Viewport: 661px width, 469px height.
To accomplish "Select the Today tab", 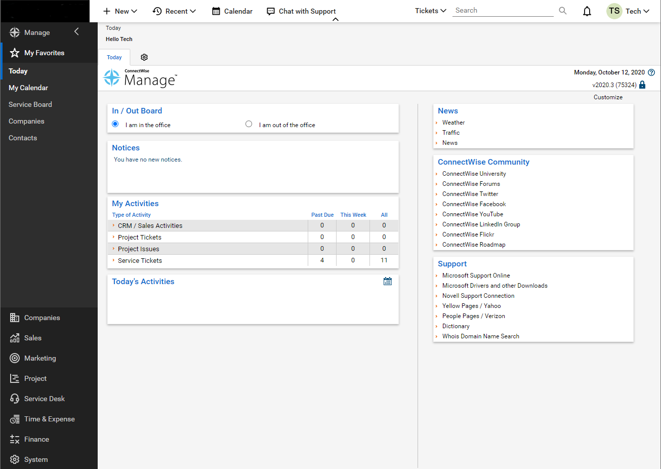I will [114, 57].
